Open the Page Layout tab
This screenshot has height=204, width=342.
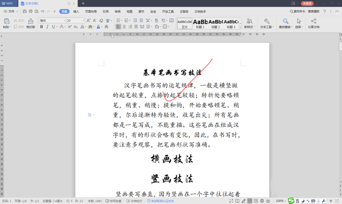click(91, 12)
